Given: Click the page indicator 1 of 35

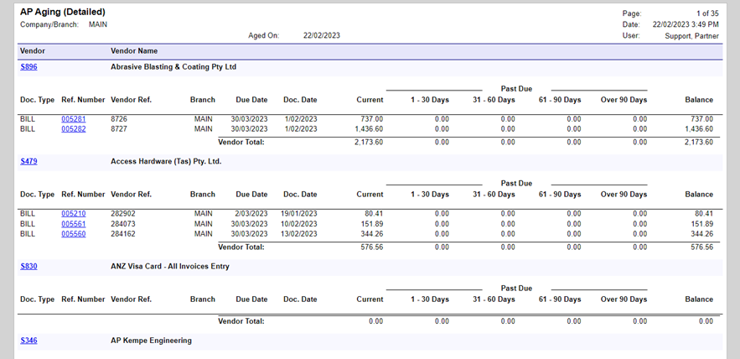Looking at the screenshot, I should pyautogui.click(x=707, y=13).
